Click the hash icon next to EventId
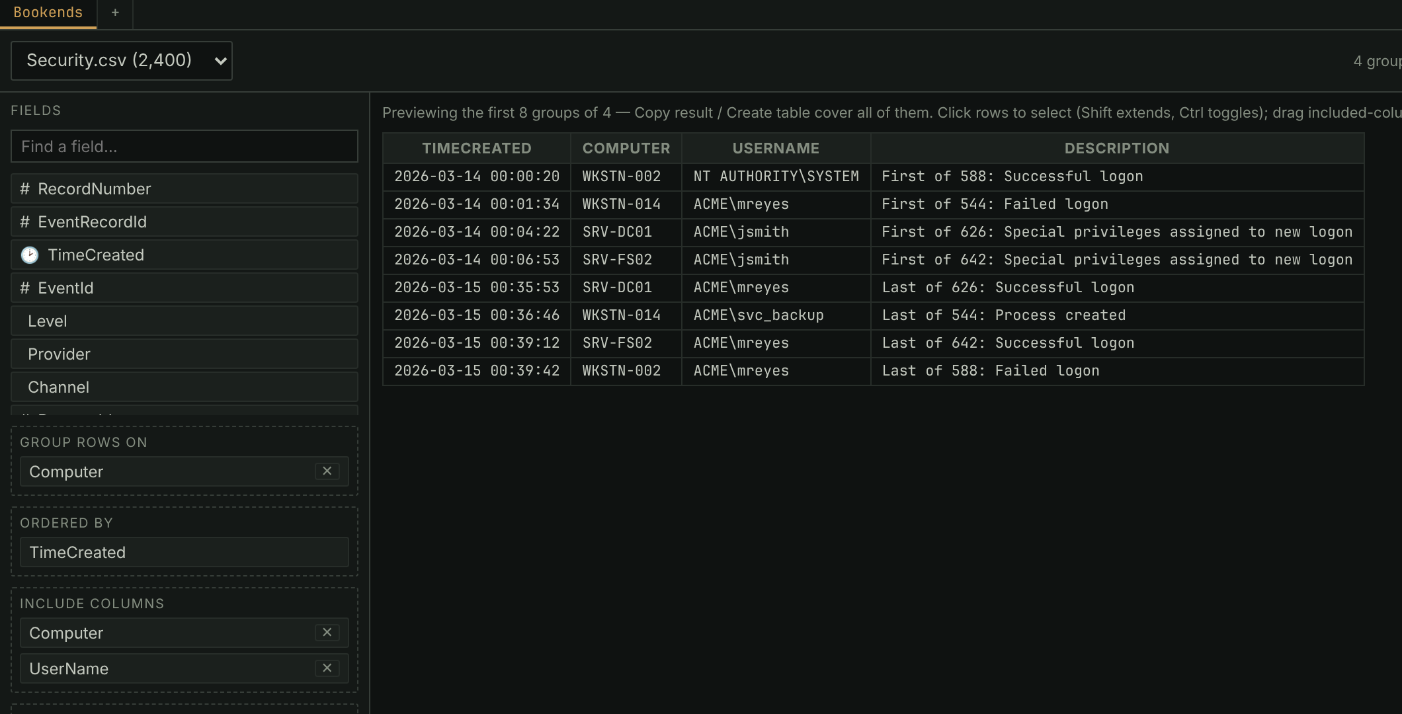1402x714 pixels. [x=25, y=288]
